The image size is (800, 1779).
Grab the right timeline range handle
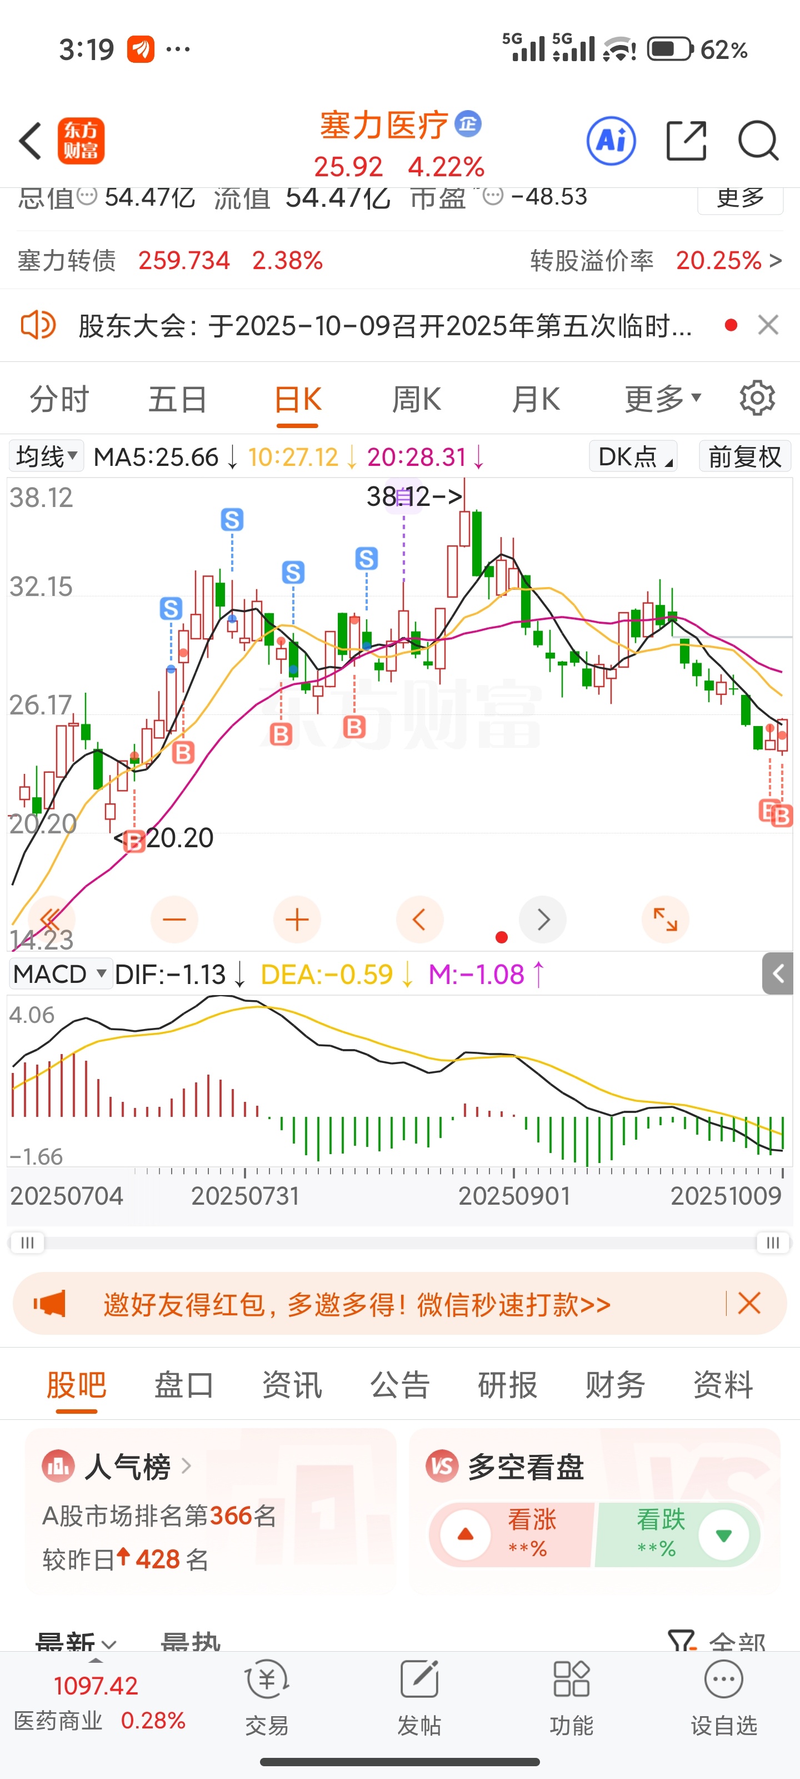click(x=773, y=1243)
